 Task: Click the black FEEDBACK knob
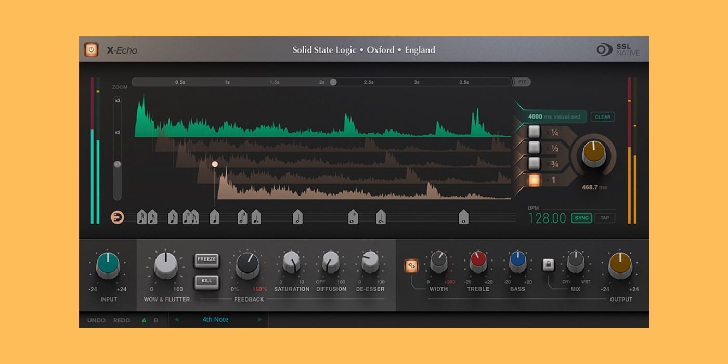click(x=248, y=265)
